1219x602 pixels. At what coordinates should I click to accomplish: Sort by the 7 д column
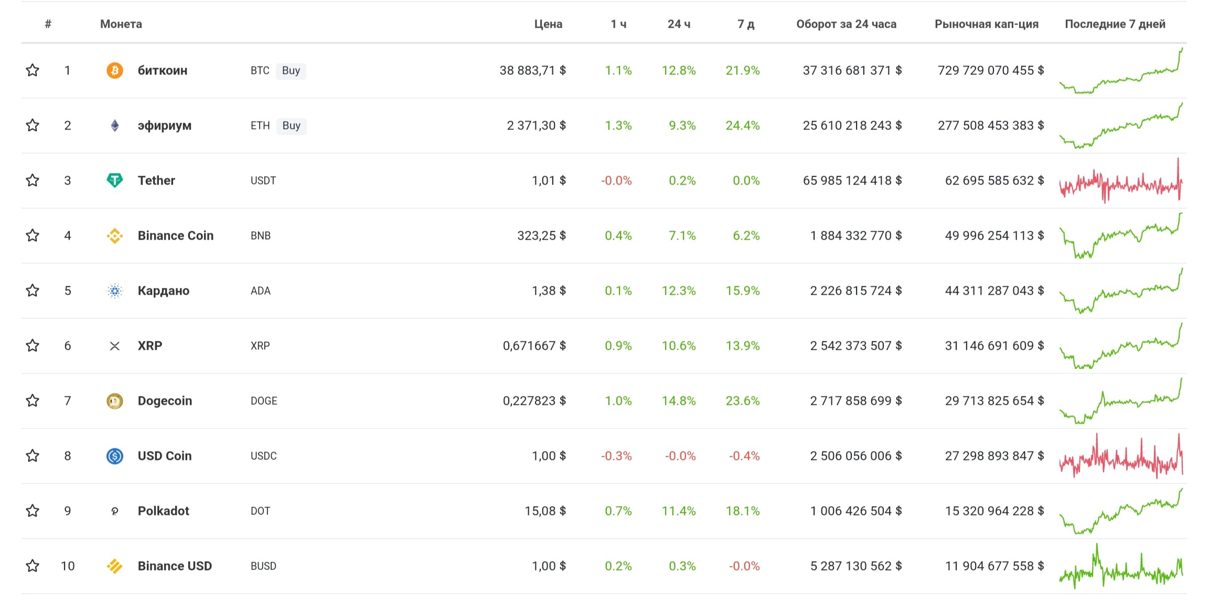tap(746, 24)
